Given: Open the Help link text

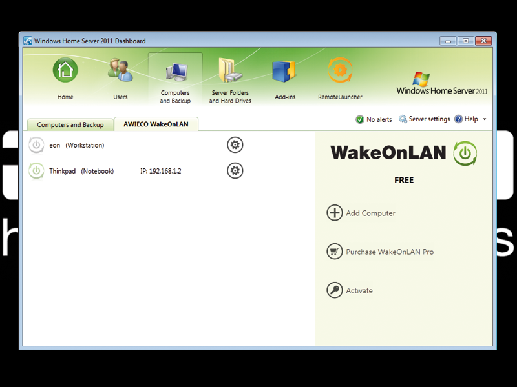Looking at the screenshot, I should pyautogui.click(x=471, y=119).
